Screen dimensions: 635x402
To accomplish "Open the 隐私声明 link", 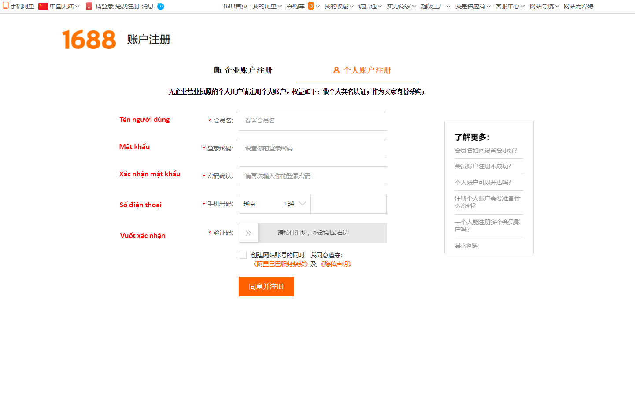I will [336, 264].
